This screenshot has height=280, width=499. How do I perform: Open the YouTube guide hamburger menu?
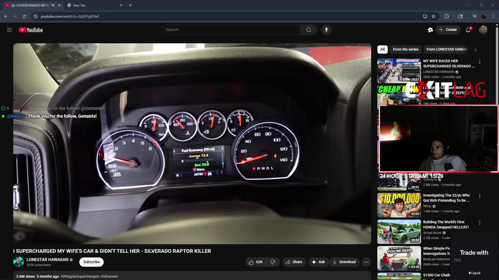[9, 30]
